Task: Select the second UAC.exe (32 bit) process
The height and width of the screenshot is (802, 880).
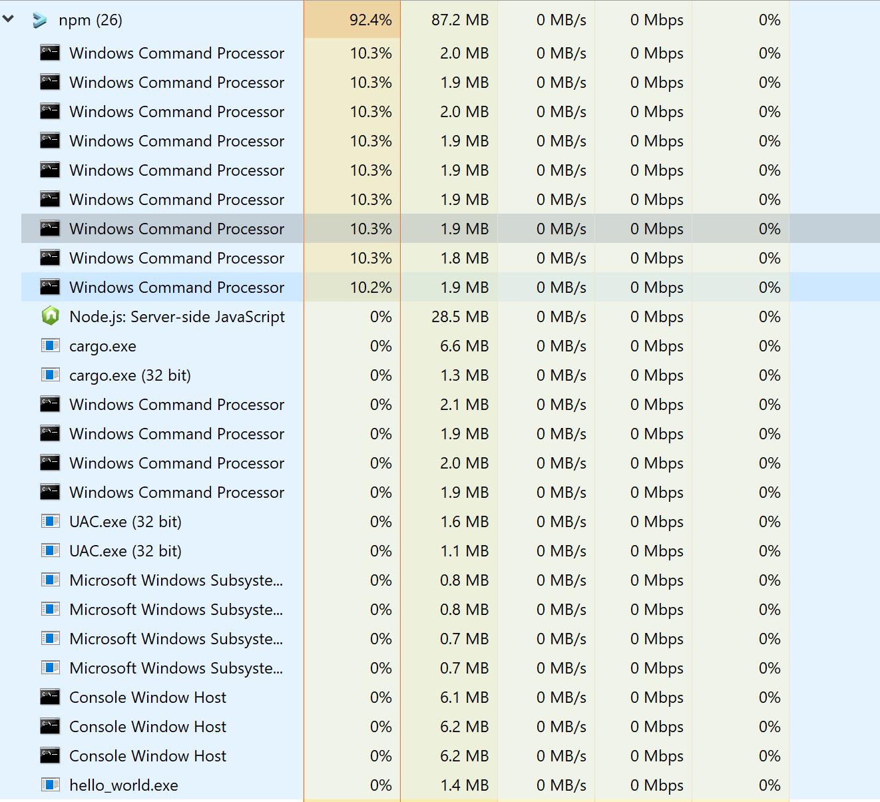Action: click(x=125, y=550)
